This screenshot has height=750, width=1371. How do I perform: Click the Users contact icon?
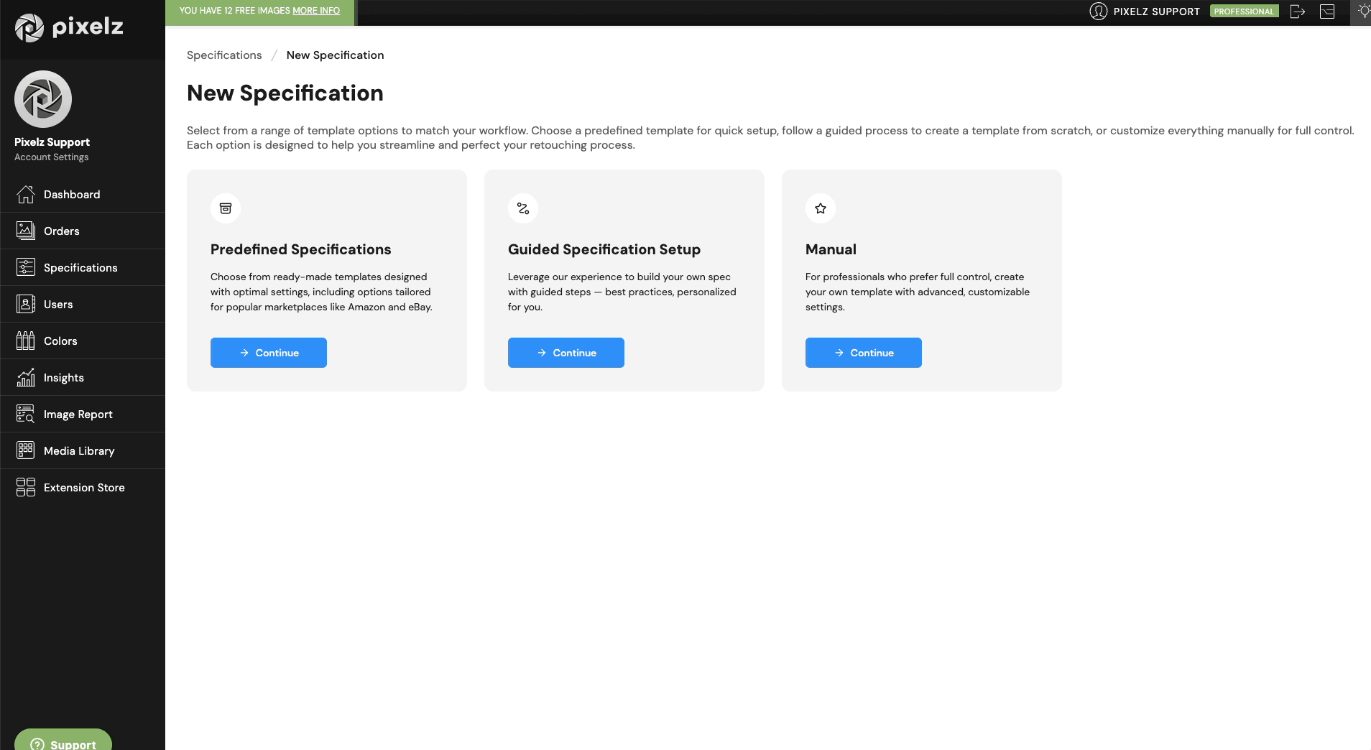[x=26, y=304]
